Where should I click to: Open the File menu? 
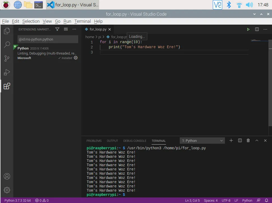pos(5,21)
